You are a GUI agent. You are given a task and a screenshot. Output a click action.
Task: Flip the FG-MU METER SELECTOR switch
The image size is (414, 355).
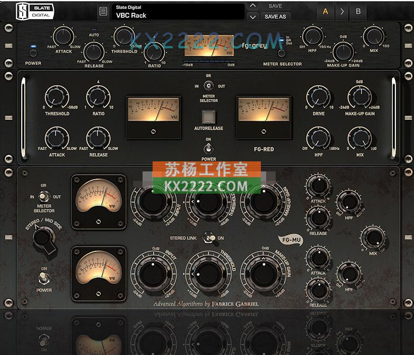44,197
